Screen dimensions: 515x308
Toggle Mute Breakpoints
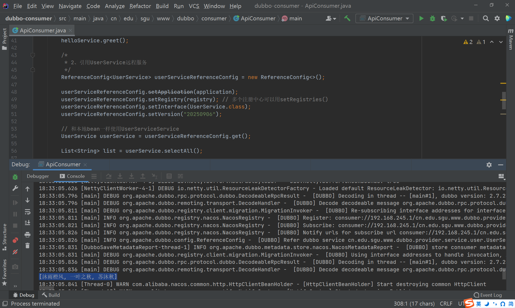tap(15, 252)
